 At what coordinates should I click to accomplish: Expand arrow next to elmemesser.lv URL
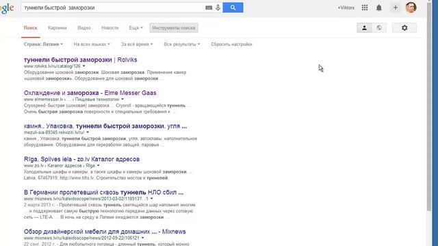123,99
